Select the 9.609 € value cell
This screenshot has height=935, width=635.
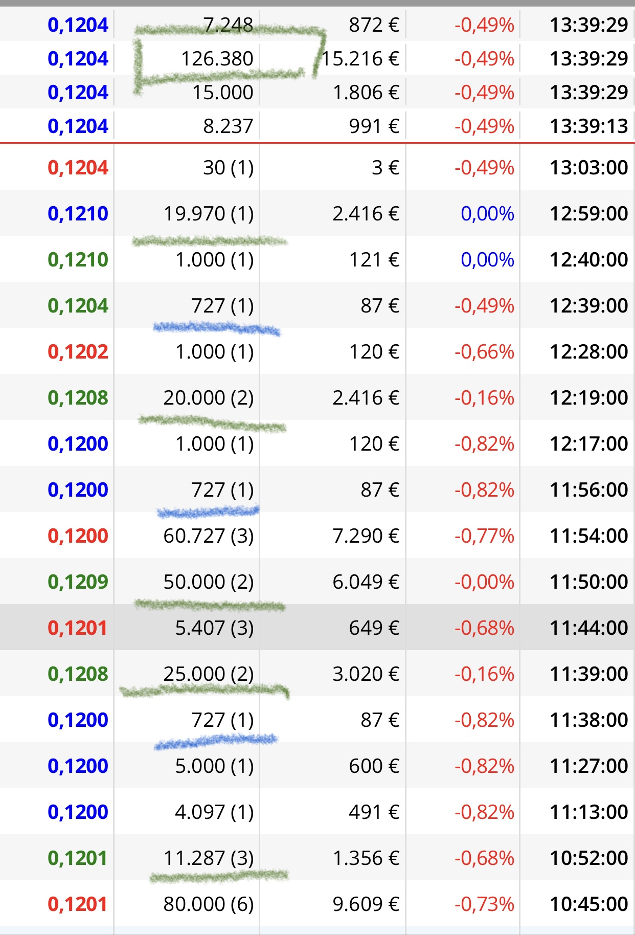click(x=366, y=904)
